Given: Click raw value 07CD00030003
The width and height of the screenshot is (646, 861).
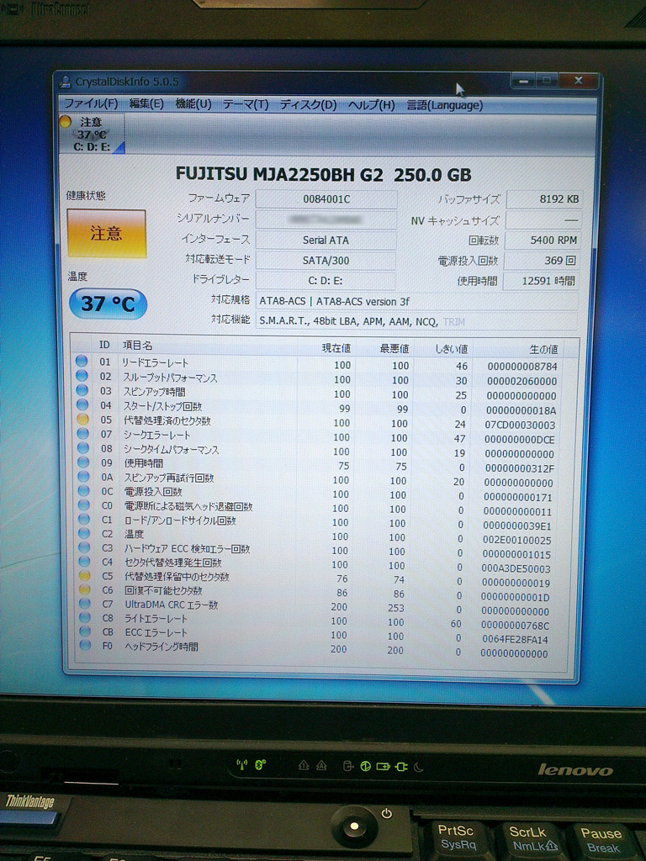Looking at the screenshot, I should [520, 425].
